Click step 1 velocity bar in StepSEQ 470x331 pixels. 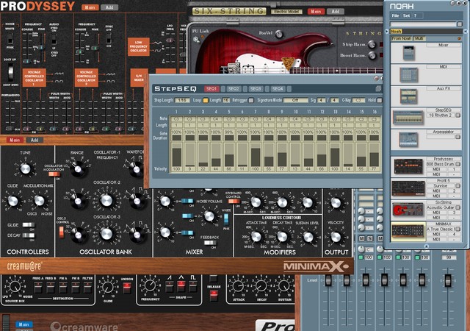point(176,154)
